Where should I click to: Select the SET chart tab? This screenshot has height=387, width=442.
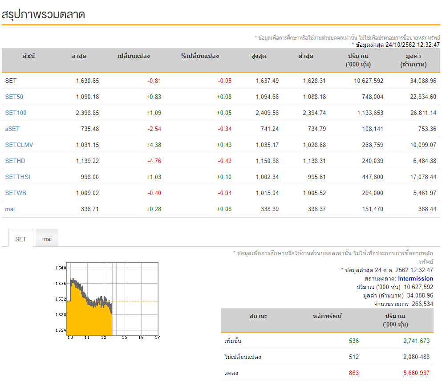[20, 239]
